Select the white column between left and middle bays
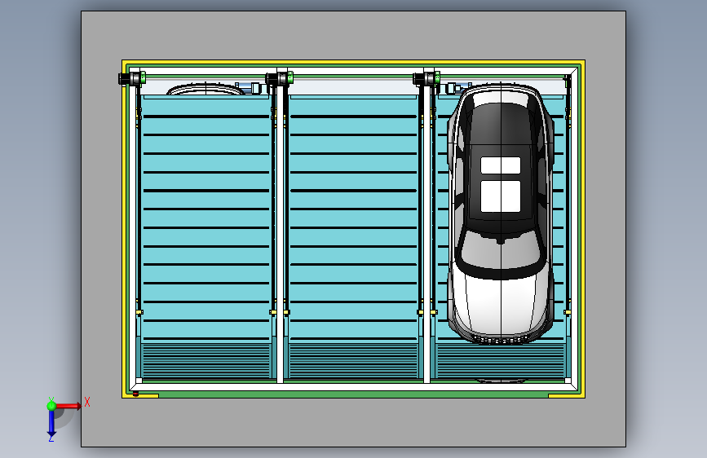The image size is (707, 458). [280, 235]
